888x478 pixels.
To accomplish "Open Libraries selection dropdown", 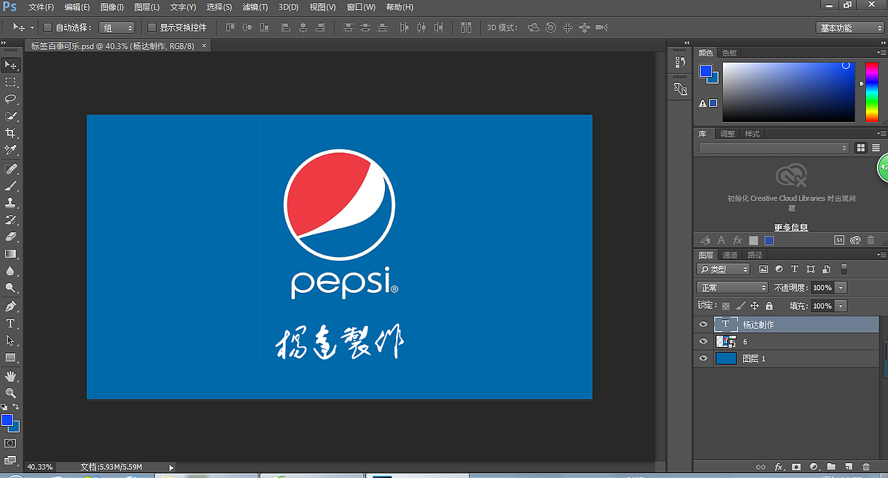I will pyautogui.click(x=774, y=148).
